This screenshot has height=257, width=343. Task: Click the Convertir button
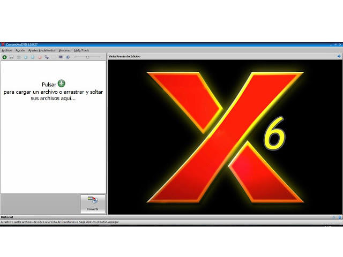tap(93, 204)
